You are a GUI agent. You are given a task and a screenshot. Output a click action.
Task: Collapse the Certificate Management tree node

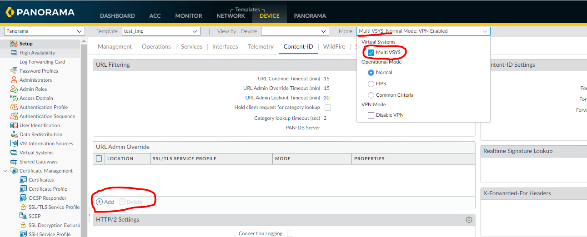[5, 171]
